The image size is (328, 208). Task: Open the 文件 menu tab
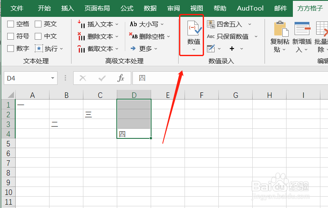(17, 8)
